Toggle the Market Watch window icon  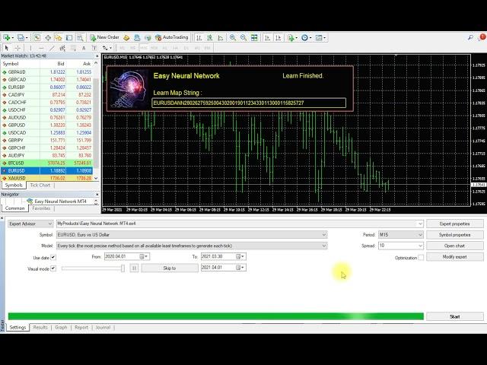(37, 37)
